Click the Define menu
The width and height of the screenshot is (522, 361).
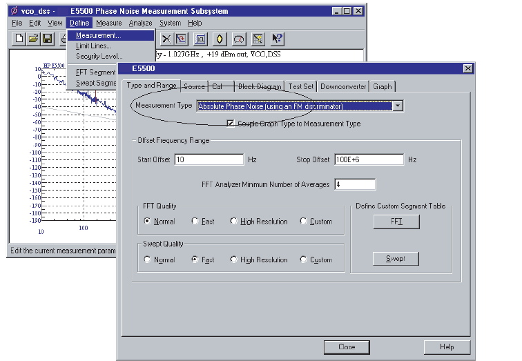tap(79, 23)
